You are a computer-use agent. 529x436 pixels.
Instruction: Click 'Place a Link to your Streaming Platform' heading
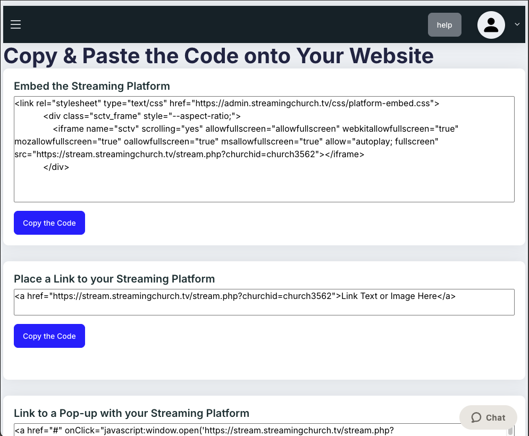coord(114,279)
